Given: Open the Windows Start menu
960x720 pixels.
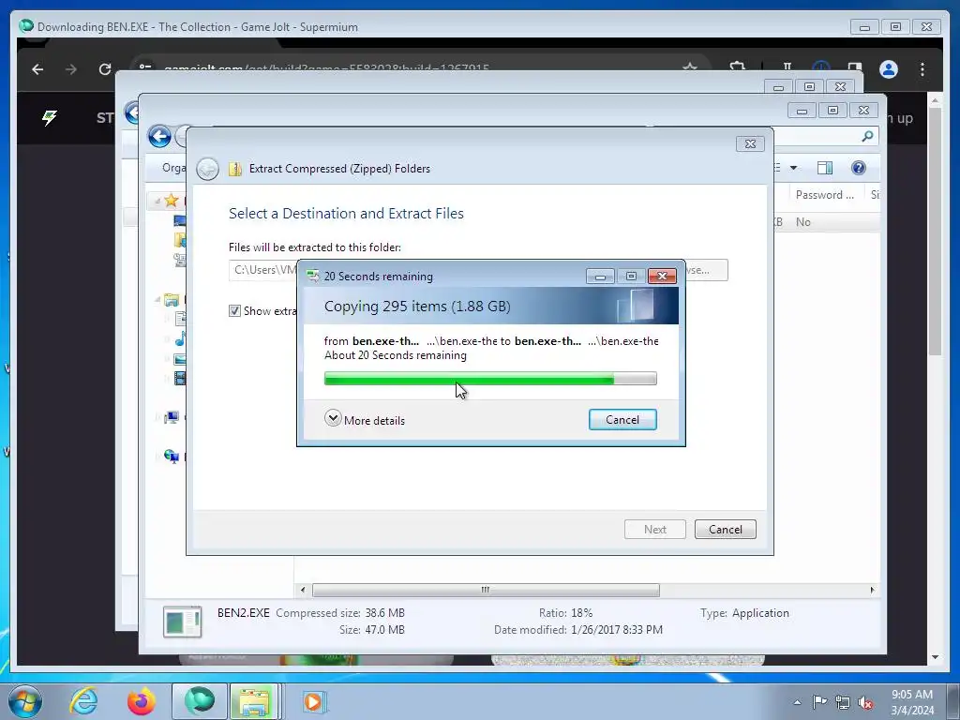Looking at the screenshot, I should (x=25, y=701).
